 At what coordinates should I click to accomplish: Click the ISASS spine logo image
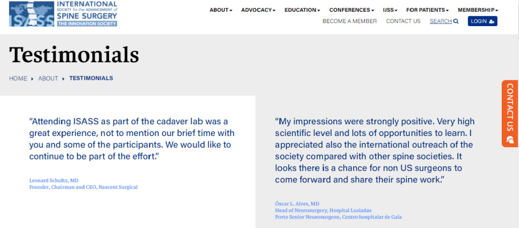(32, 13)
